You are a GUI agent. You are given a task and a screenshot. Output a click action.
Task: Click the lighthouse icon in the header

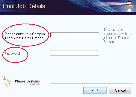[x=129, y=6]
